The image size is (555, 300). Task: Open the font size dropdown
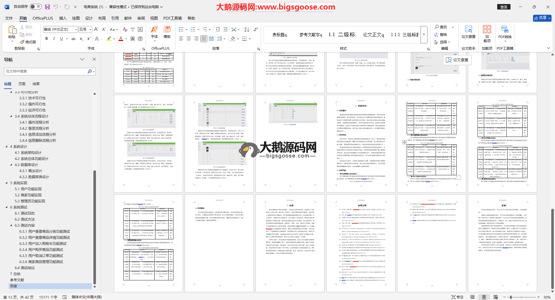[90, 29]
